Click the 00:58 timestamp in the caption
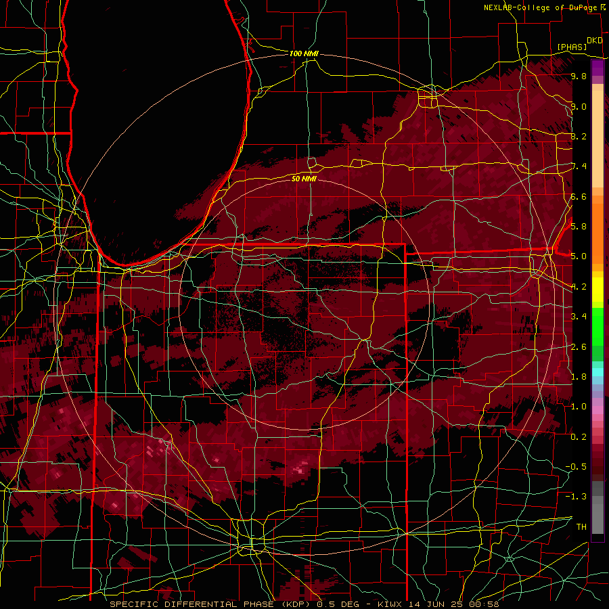This screenshot has height=609, width=609. pyautogui.click(x=484, y=604)
